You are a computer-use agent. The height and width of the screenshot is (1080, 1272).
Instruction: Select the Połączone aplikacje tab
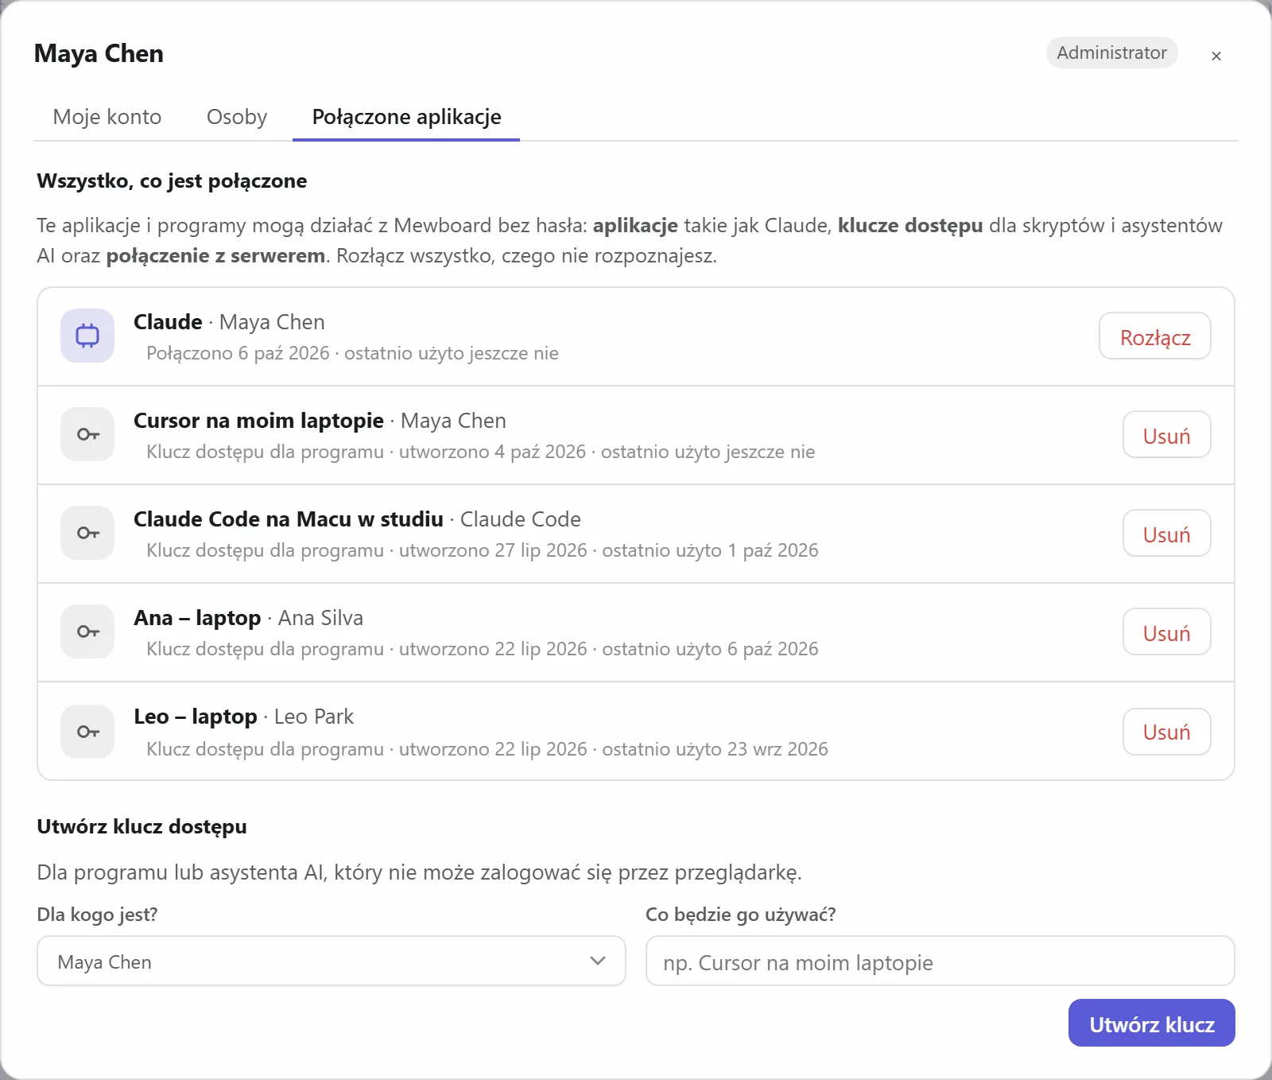(406, 117)
